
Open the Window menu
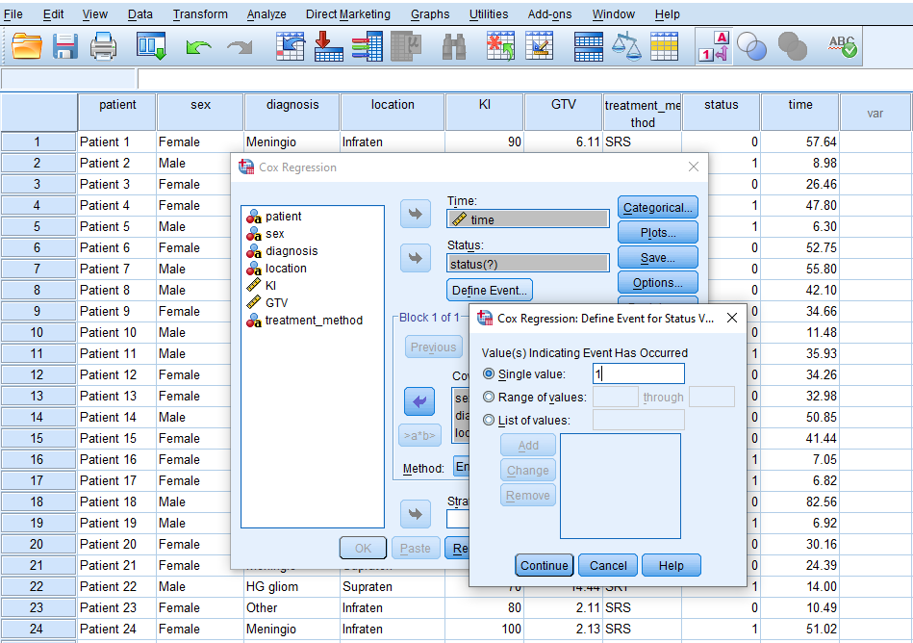613,14
